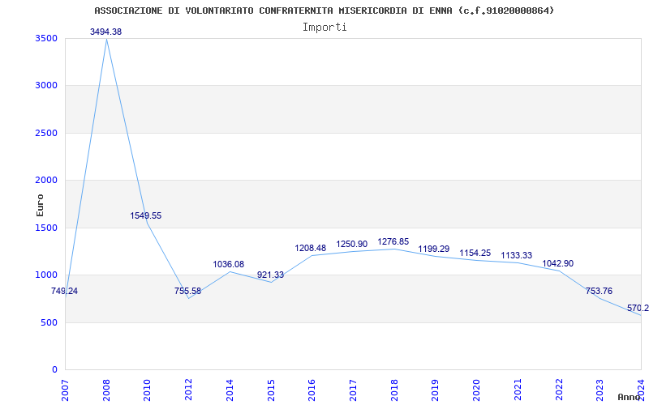649x405 pixels.
Task: Click the 'Euro' y-axis label
Action: 40,205
